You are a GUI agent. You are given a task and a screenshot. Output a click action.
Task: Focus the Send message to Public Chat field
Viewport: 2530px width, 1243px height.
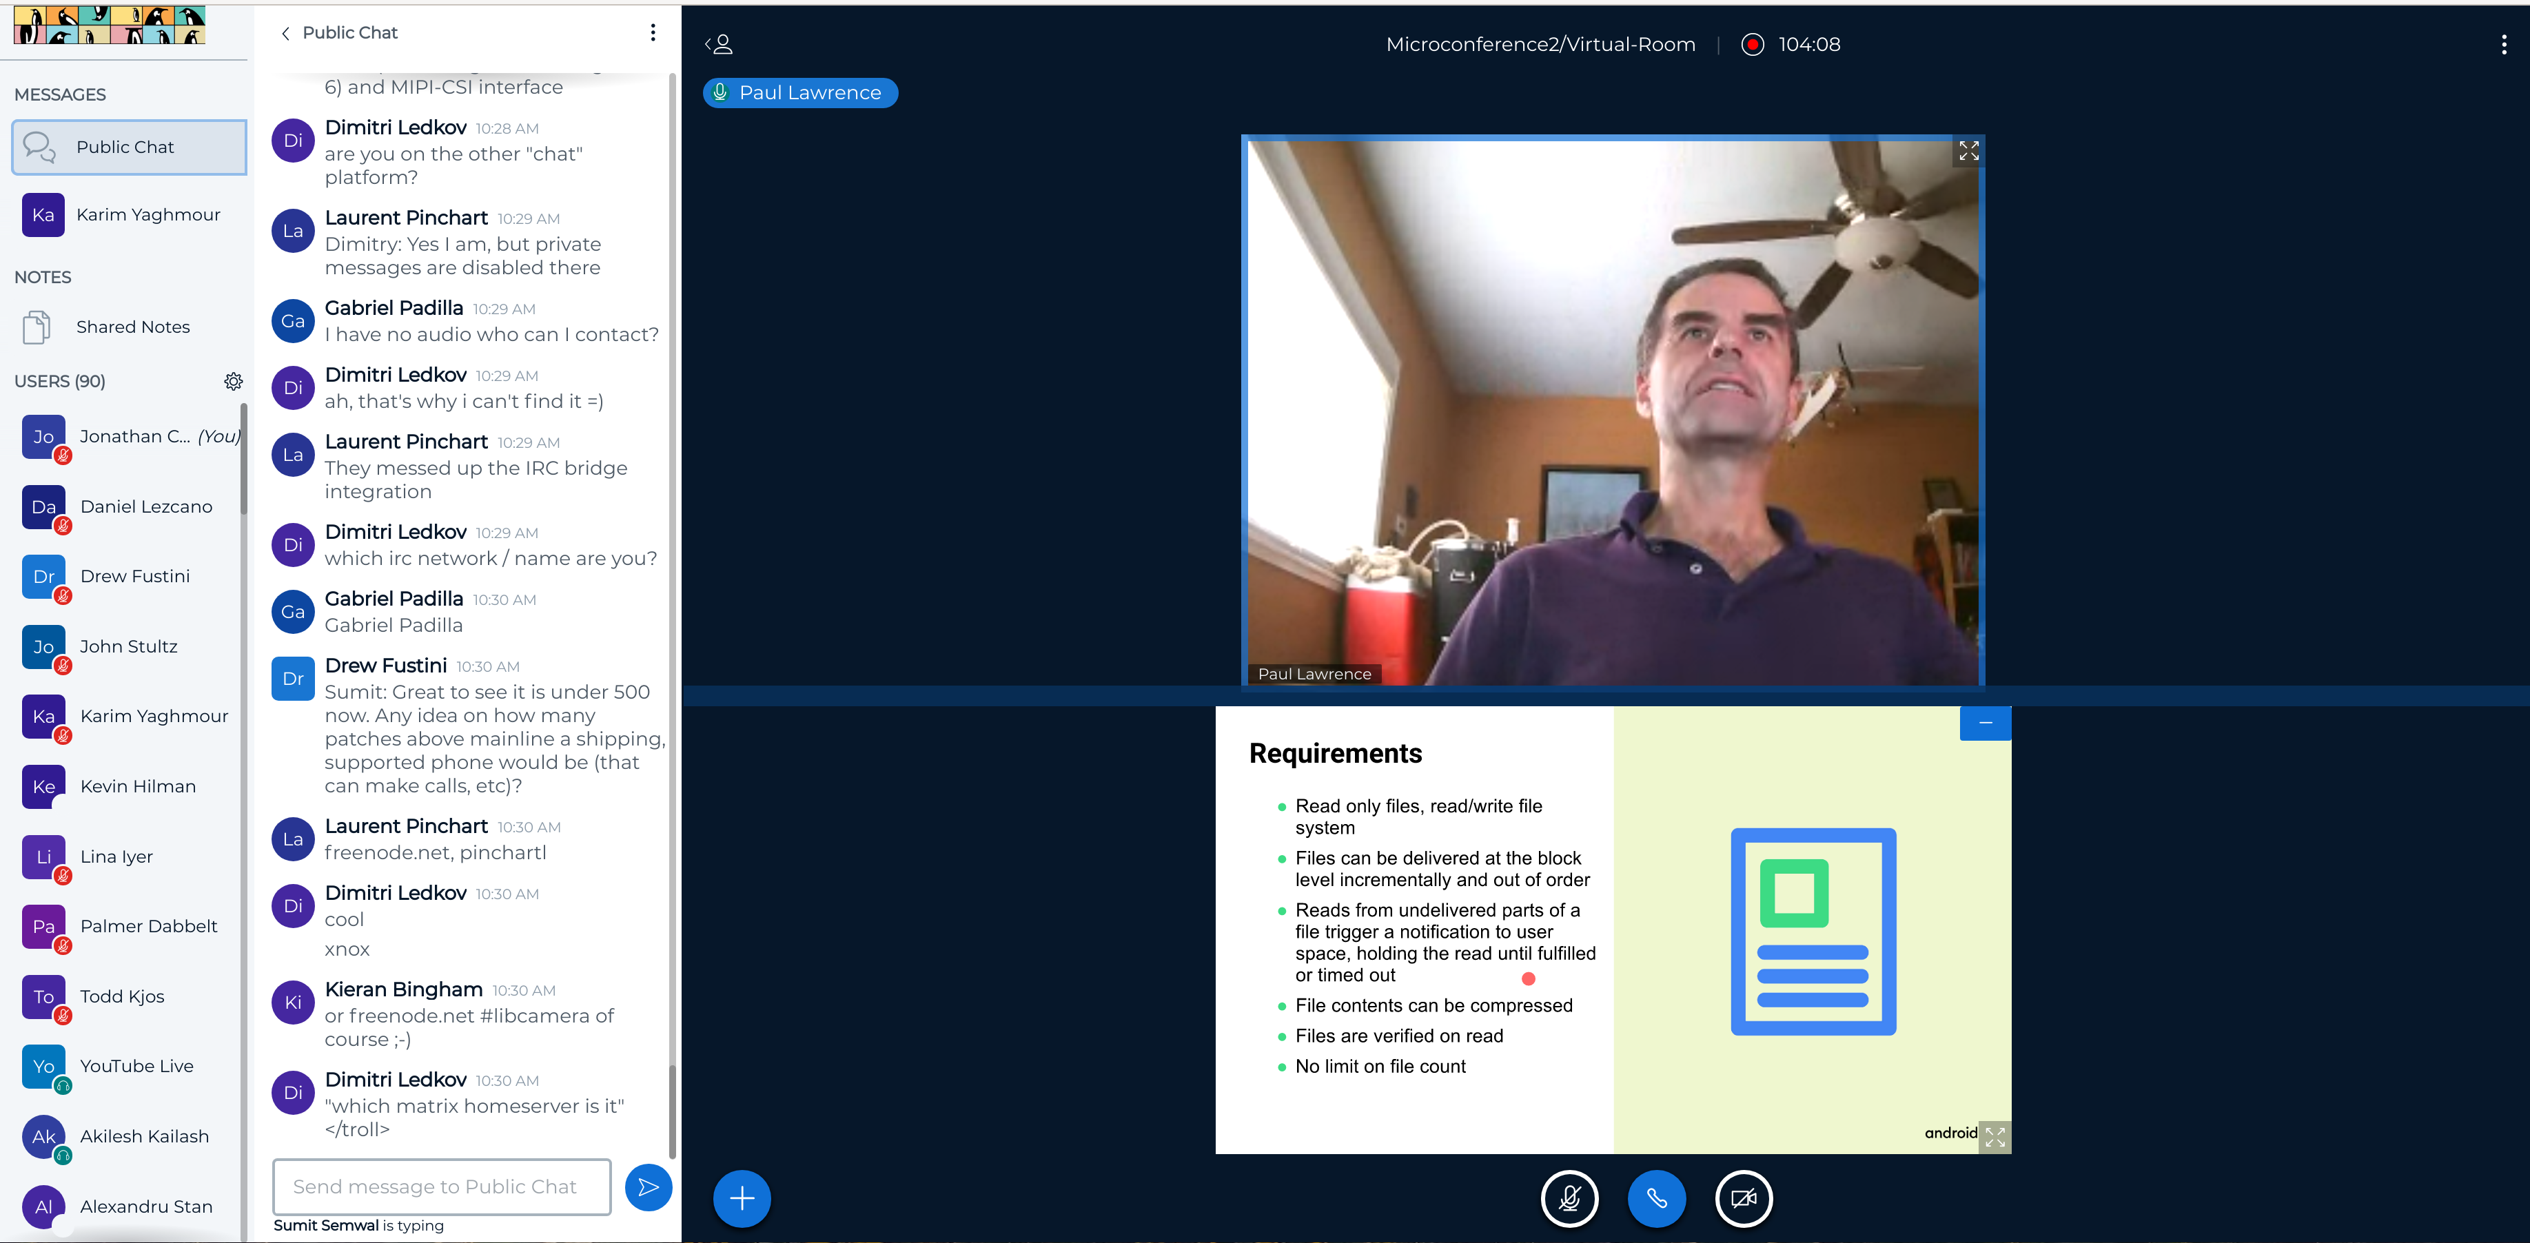click(x=441, y=1186)
